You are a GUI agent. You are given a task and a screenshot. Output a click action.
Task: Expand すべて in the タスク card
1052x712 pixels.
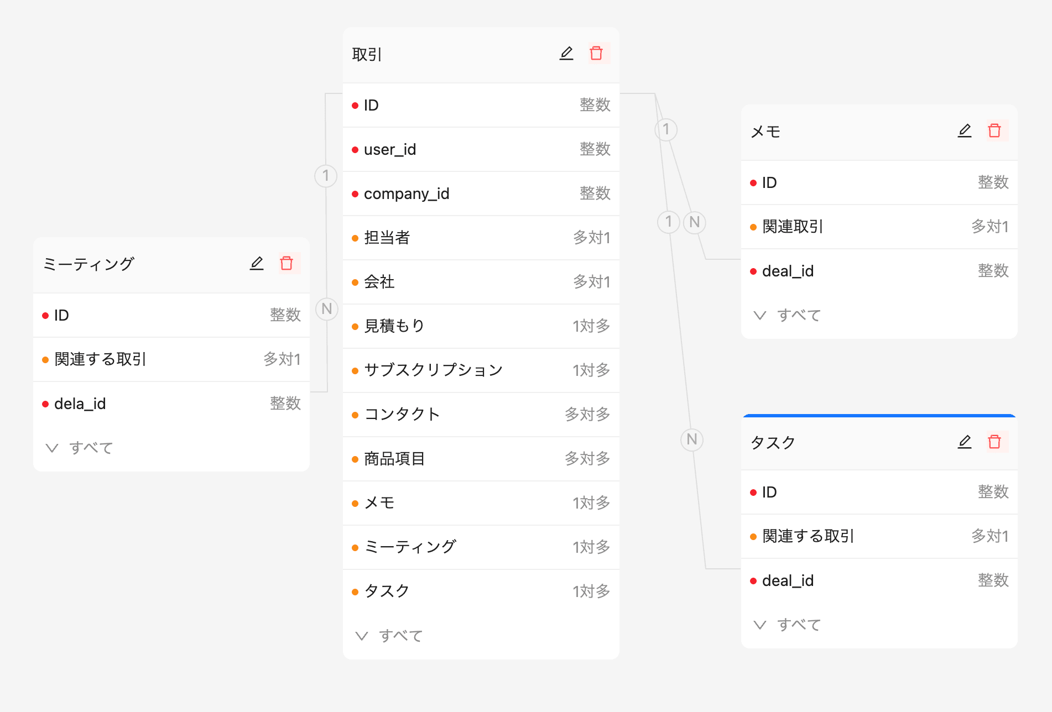tap(788, 625)
